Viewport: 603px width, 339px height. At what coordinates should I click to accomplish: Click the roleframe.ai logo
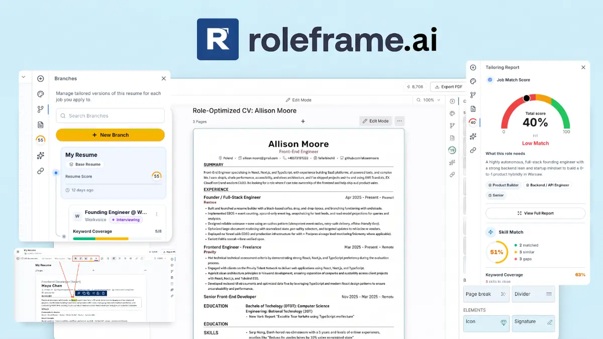[317, 40]
